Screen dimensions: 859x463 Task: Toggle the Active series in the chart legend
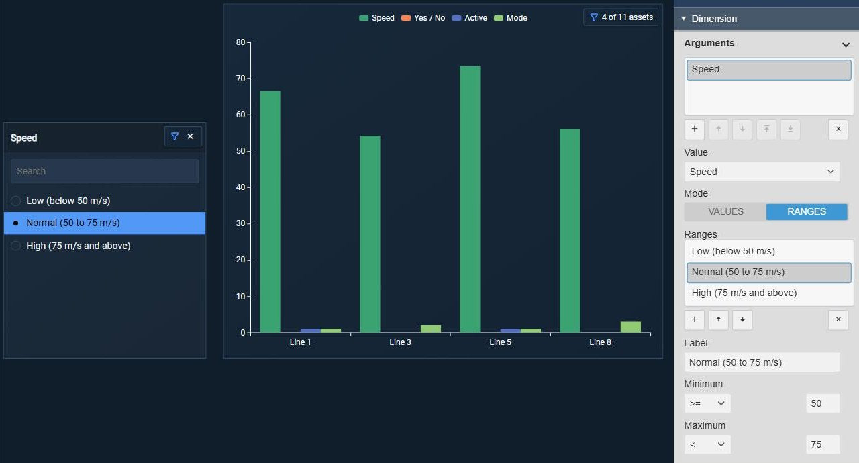point(470,18)
